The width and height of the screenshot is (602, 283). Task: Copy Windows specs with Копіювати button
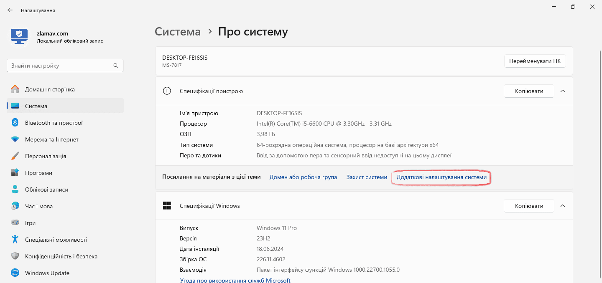point(529,206)
